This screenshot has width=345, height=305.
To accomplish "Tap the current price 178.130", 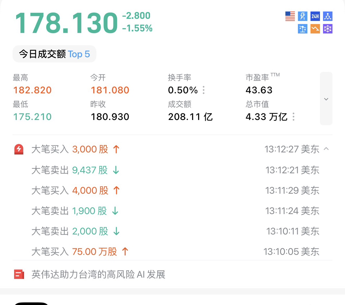I will point(66,23).
